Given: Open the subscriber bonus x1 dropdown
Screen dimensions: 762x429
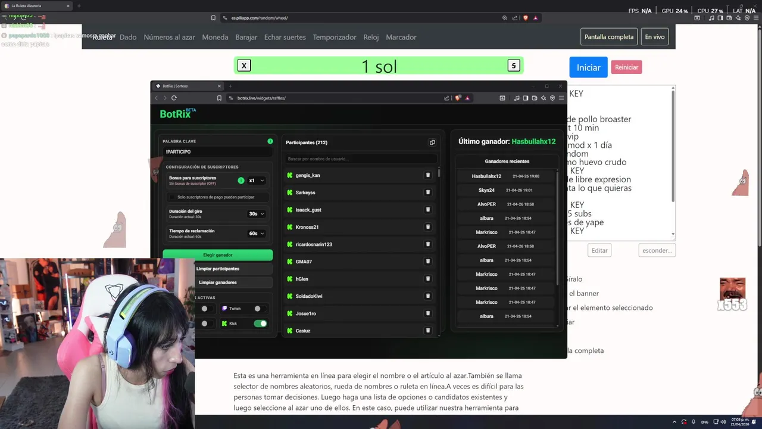Looking at the screenshot, I should (x=256, y=181).
